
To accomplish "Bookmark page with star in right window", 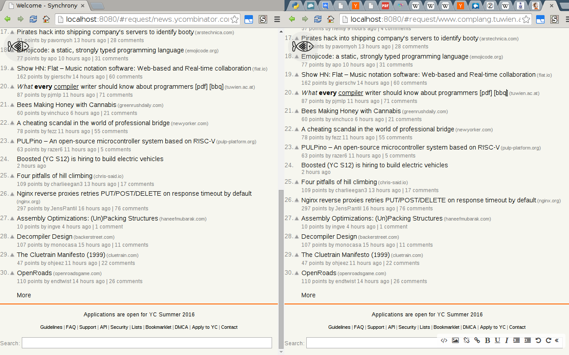I will click(526, 20).
